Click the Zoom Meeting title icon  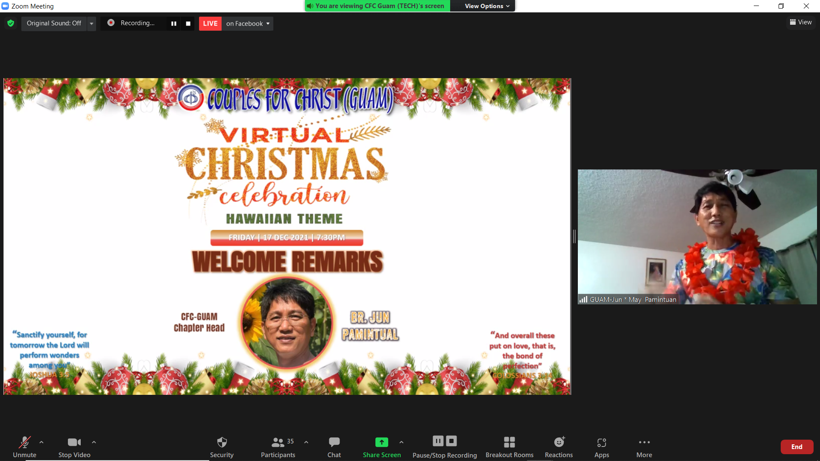click(5, 6)
